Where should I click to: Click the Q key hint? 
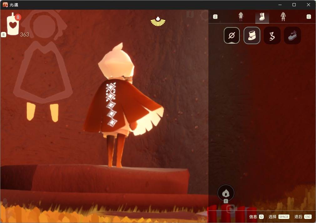point(261,217)
